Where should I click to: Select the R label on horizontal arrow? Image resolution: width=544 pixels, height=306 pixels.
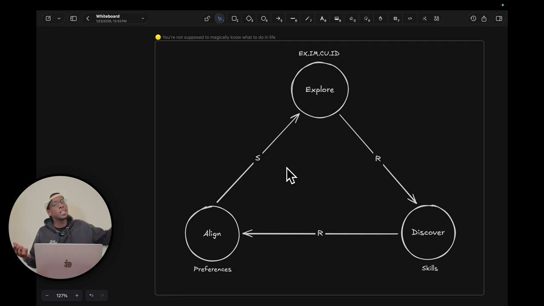click(320, 233)
